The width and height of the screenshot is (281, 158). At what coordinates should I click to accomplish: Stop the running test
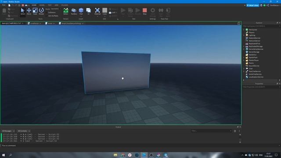144,11
